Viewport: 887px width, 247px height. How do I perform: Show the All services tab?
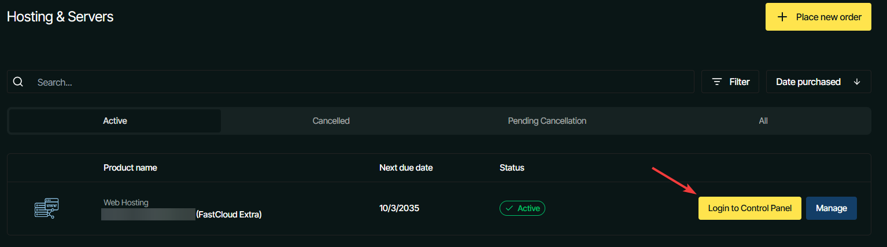coord(763,121)
